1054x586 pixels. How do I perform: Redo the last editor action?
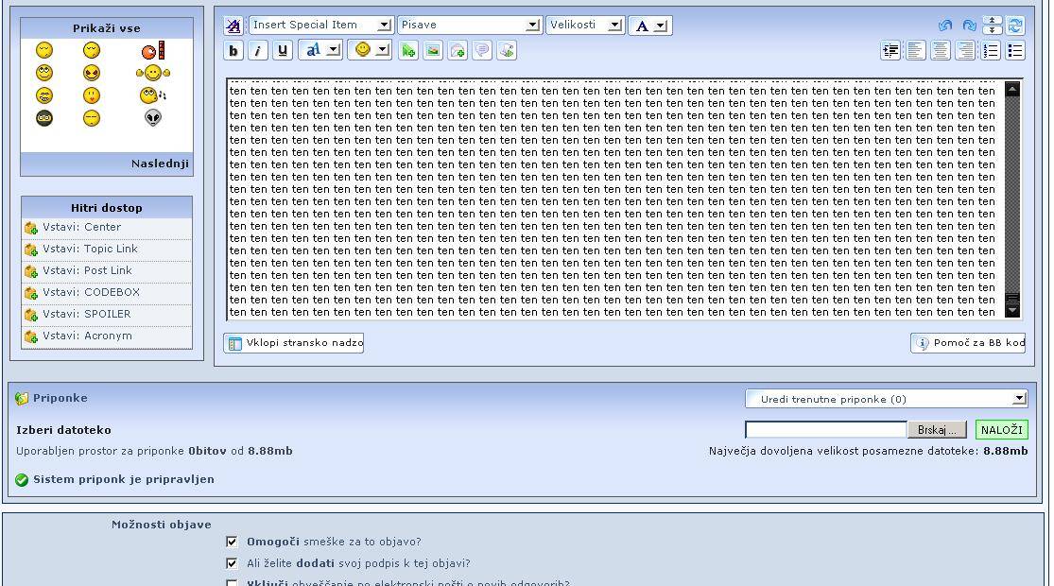tap(969, 26)
